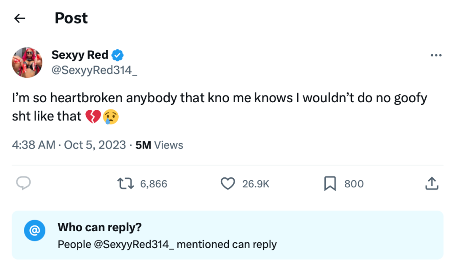Share the post via upload arrow icon
Image resolution: width=455 pixels, height=261 pixels.
coord(432,184)
